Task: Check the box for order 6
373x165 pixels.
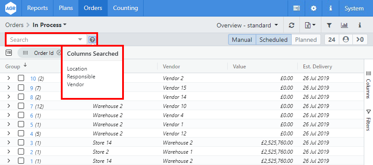Action: [x=21, y=115]
